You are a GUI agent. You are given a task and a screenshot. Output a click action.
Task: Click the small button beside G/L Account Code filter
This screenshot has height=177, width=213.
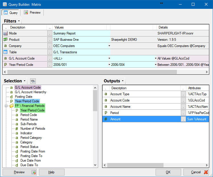(x=50, y=58)
